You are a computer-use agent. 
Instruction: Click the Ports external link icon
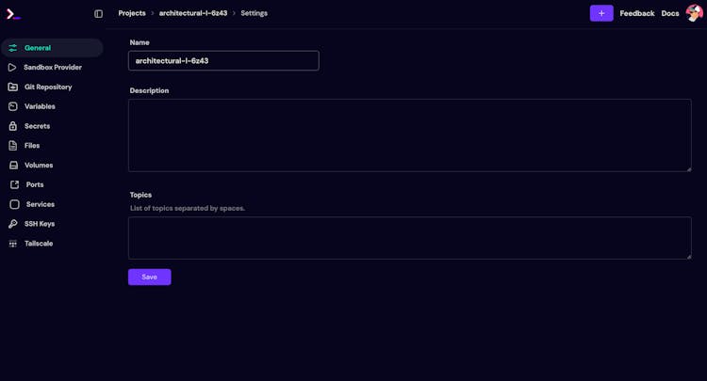coord(14,184)
